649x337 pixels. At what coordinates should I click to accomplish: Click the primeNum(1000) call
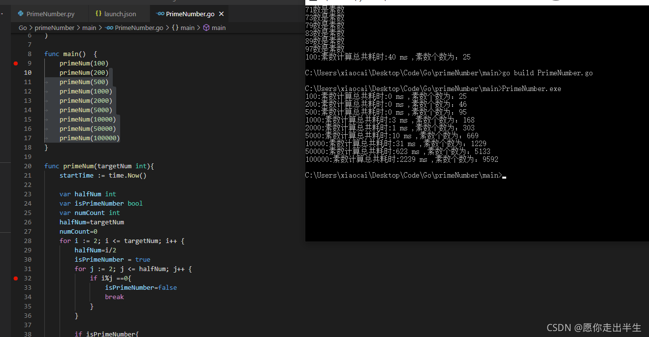(86, 91)
